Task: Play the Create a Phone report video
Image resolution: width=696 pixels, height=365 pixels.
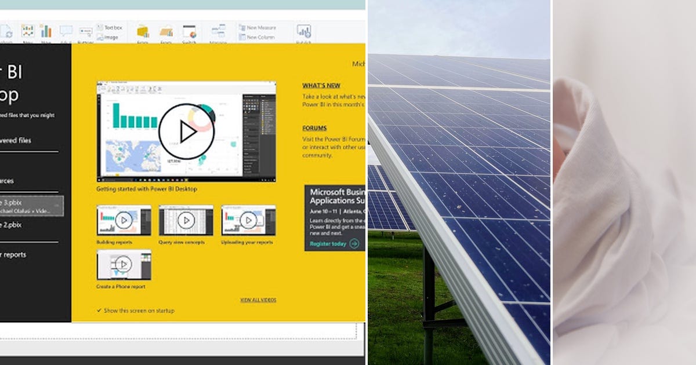Action: [x=123, y=265]
